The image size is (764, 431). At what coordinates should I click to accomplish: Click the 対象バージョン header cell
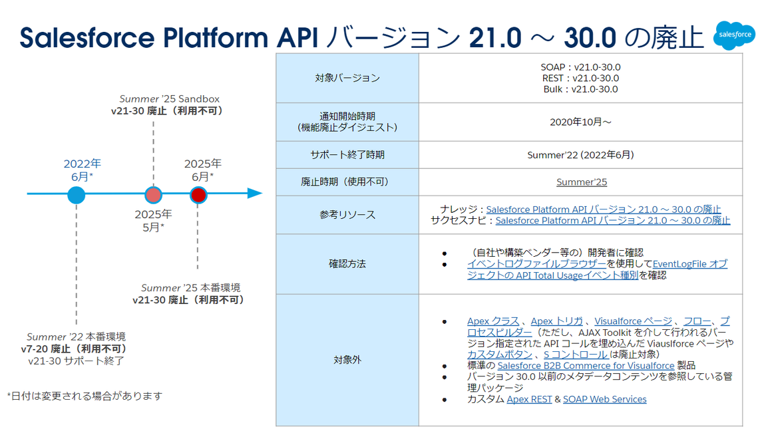[x=347, y=78]
